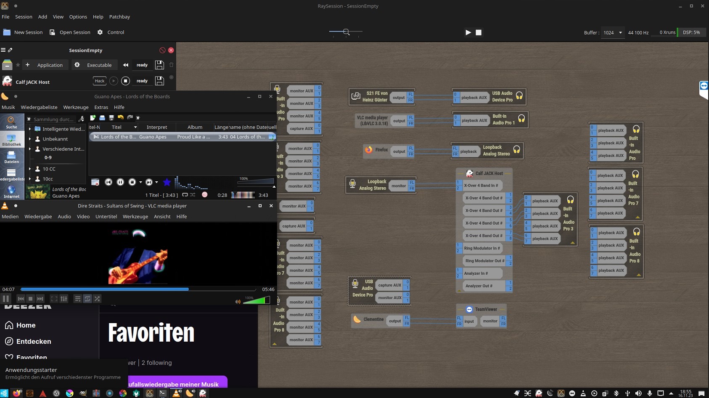This screenshot has height=398, width=709.
Task: Open the session trash icon
Action: (171, 65)
